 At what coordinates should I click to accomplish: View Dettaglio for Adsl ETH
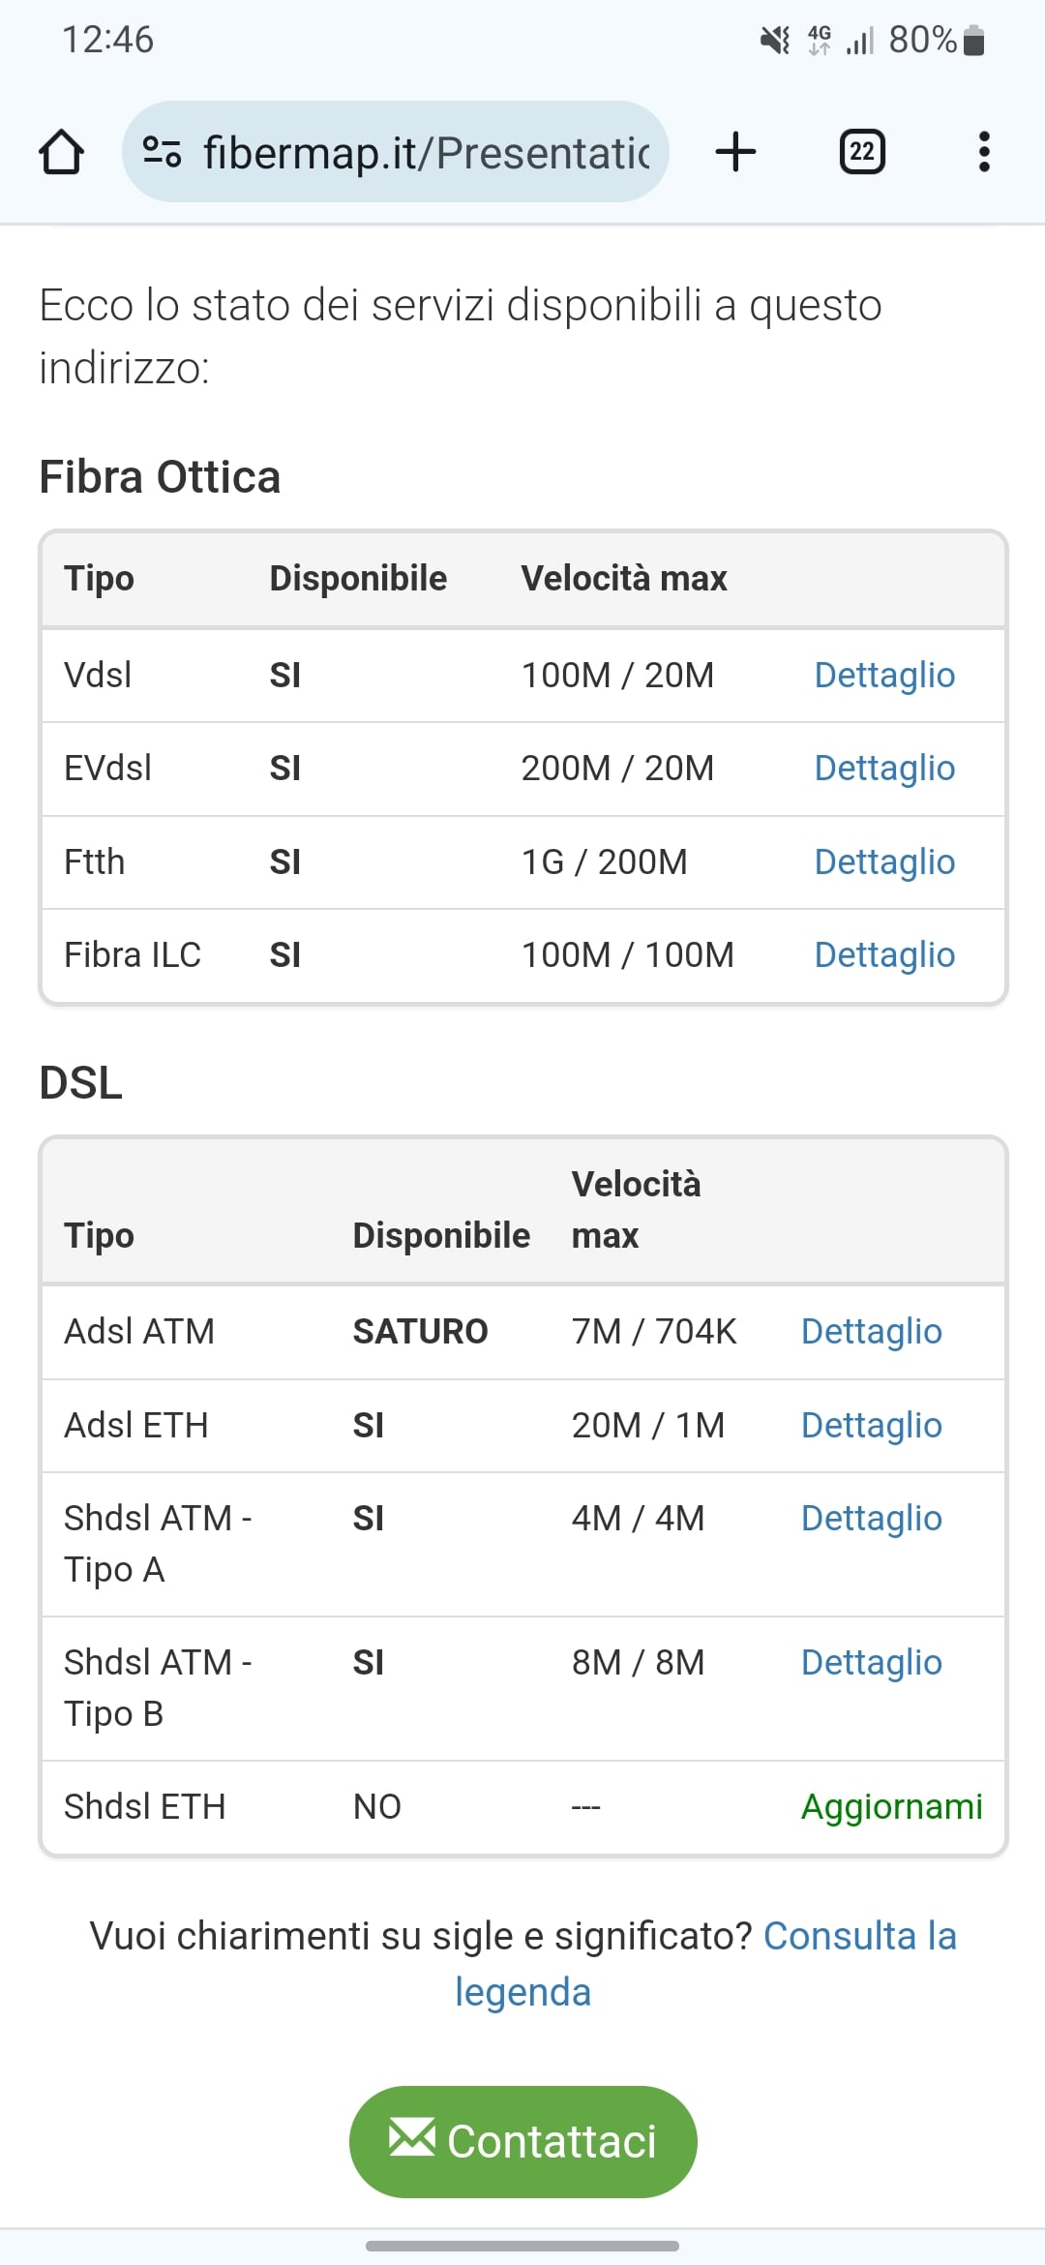[x=871, y=1425]
